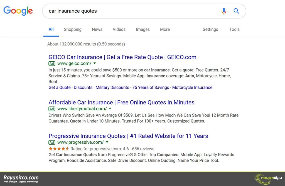The width and height of the screenshot is (285, 186).
Task: Click the blue search magnifier icon
Action: pos(236,11)
